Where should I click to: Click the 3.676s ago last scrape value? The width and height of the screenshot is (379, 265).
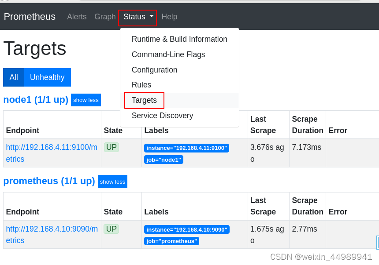(x=267, y=153)
